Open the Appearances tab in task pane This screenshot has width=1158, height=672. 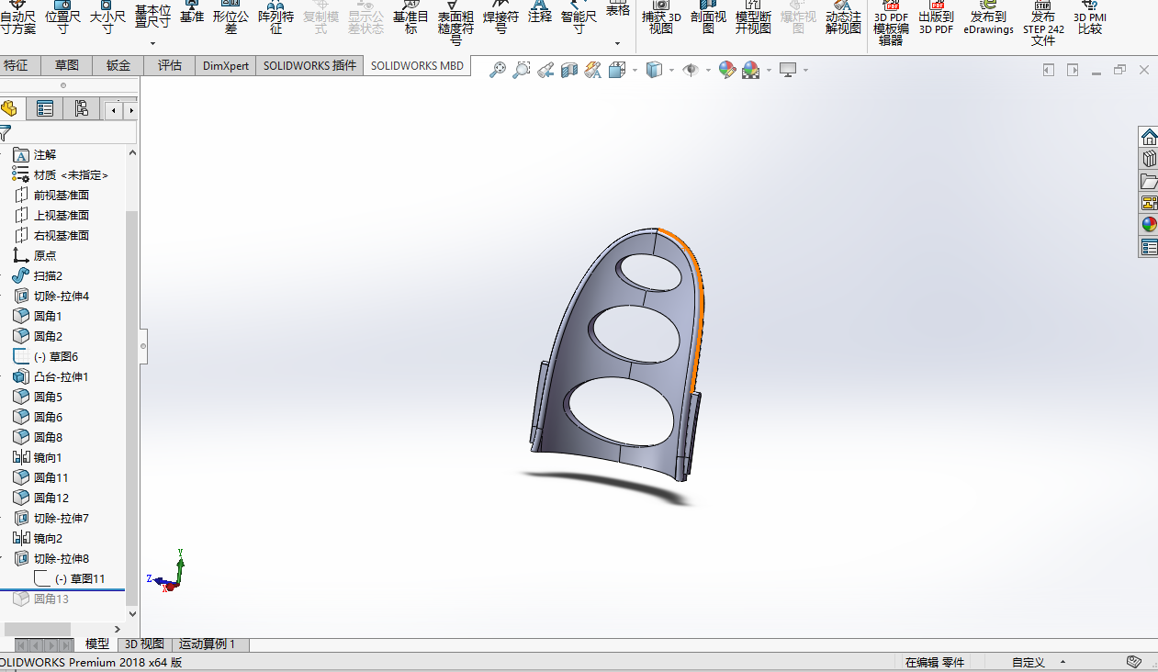point(1149,224)
